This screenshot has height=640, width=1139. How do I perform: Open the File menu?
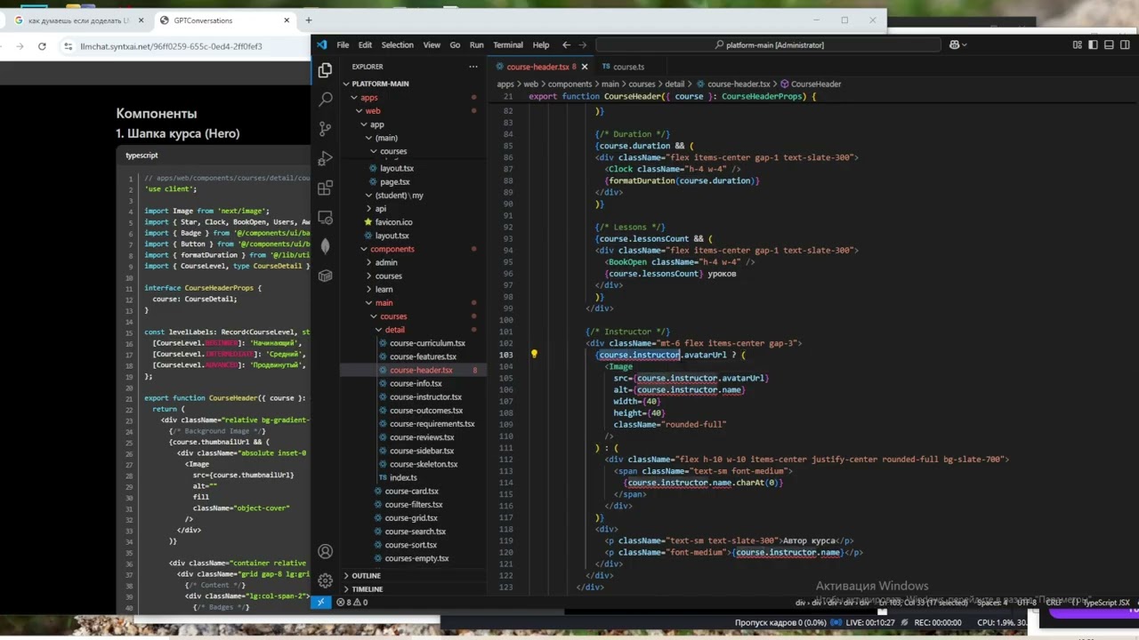coord(343,44)
